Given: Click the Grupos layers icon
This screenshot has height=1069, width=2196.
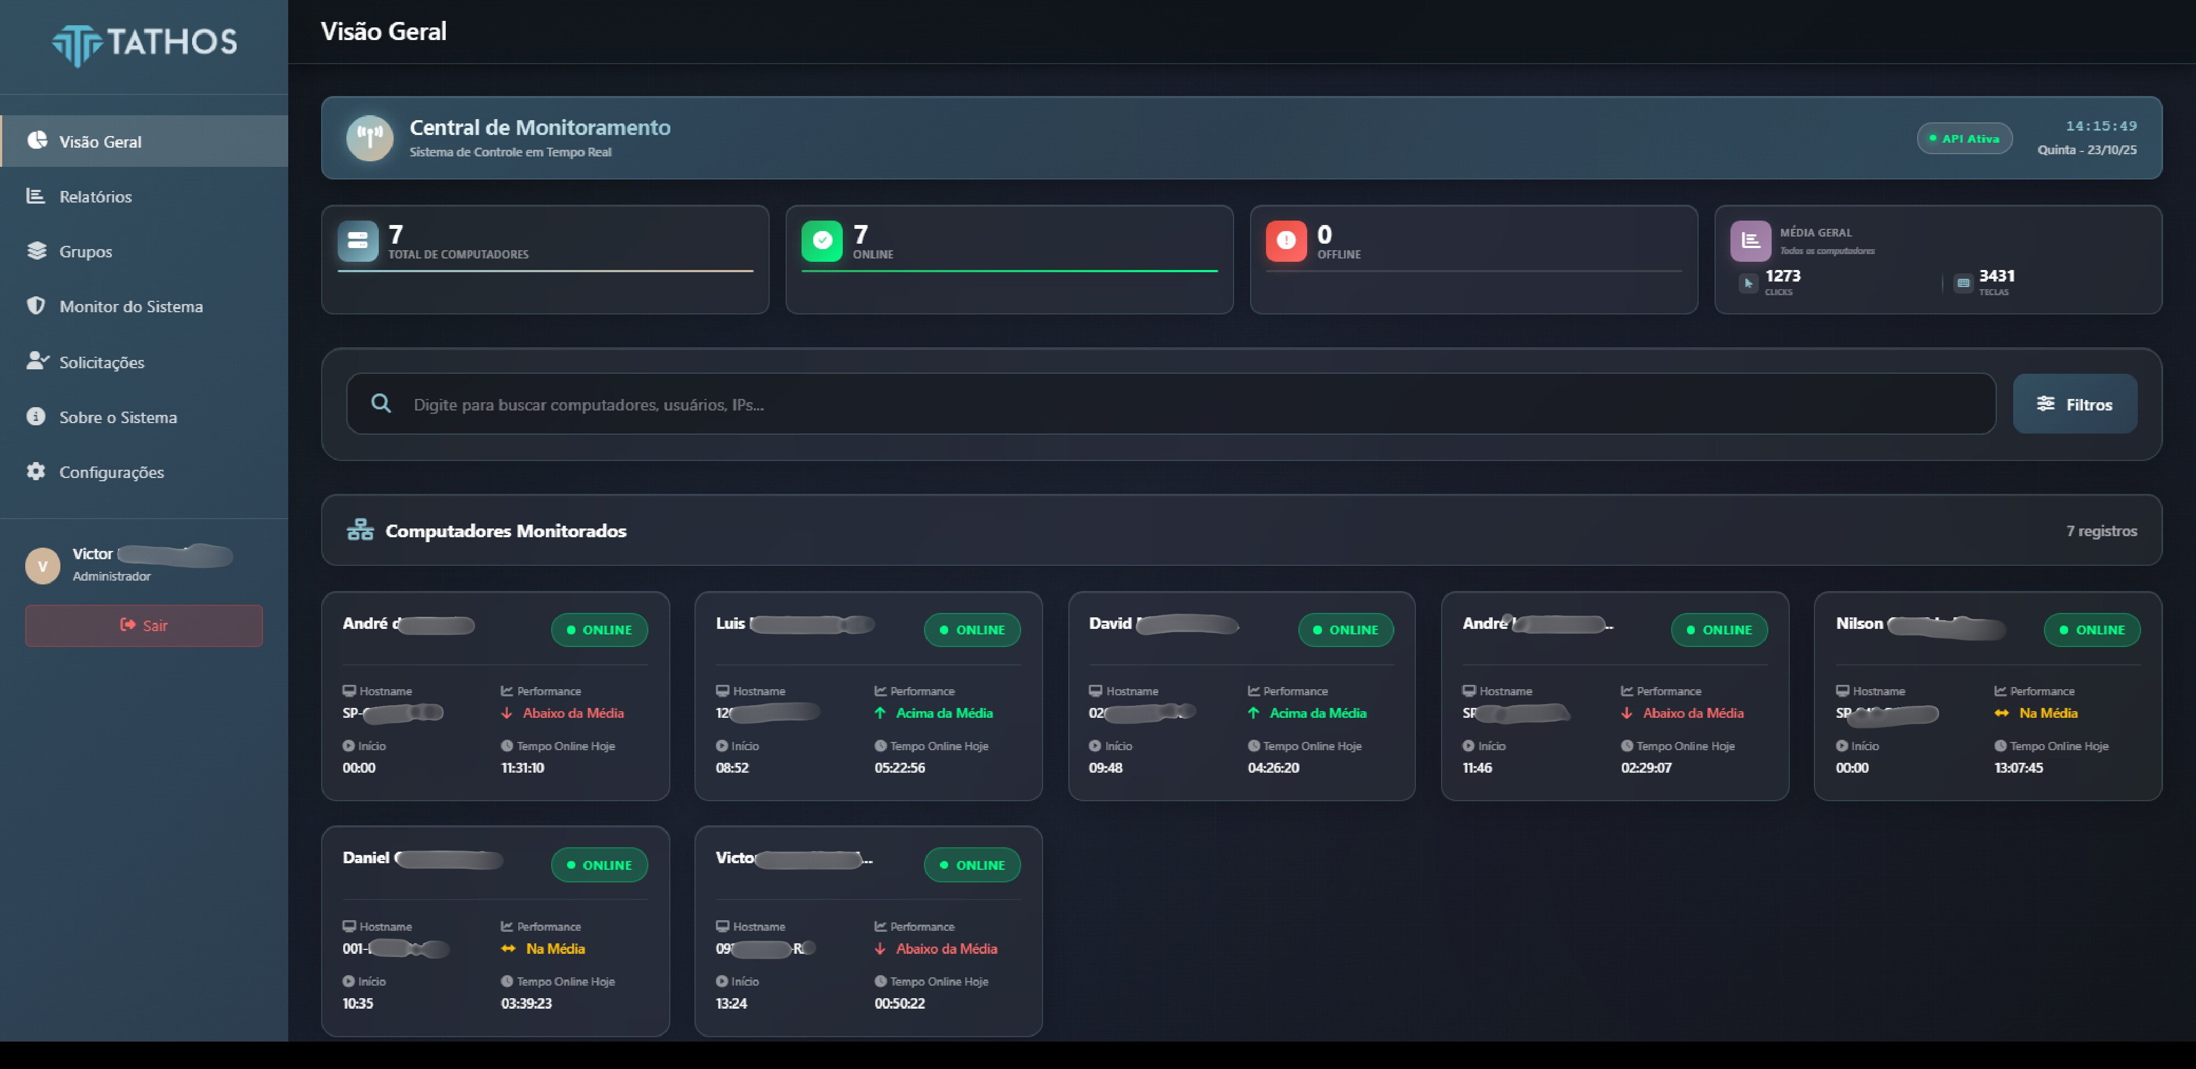Looking at the screenshot, I should 37,251.
